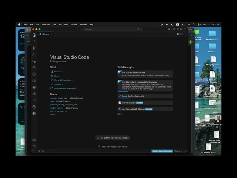Click the Clone Git Repository link
237x178 pixels.
(x=63, y=80)
